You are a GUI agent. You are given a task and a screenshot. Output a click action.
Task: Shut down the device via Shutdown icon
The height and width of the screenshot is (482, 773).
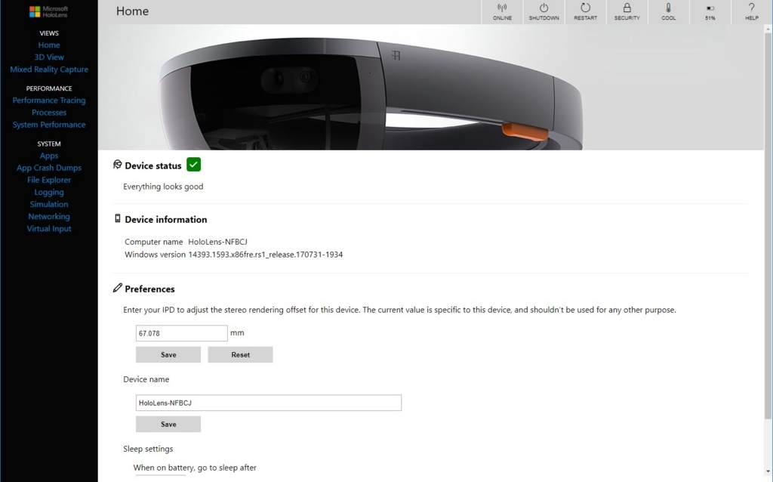[x=544, y=12]
